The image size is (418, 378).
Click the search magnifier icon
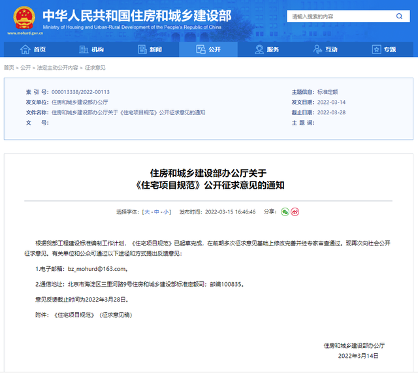399,16
